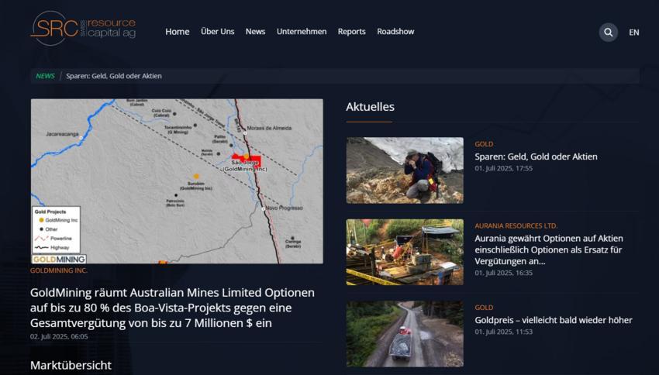Image resolution: width=659 pixels, height=375 pixels.
Task: Open the drilling site thumbnail
Action: coord(405,252)
